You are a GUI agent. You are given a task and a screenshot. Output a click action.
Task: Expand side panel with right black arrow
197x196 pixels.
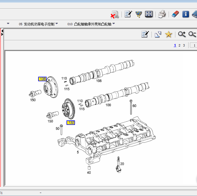click(2, 34)
